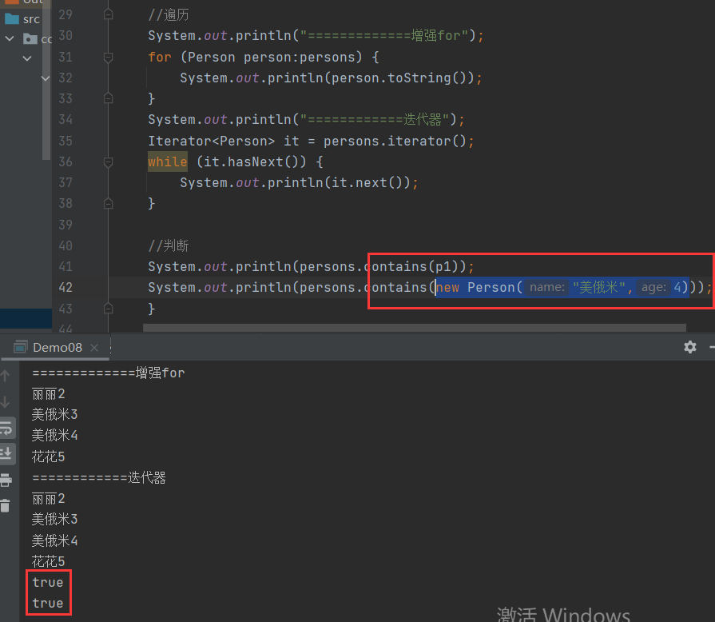Screen dimensions: 715x622
Task: Click first '丽丽2' console output line
Action: [x=49, y=394]
